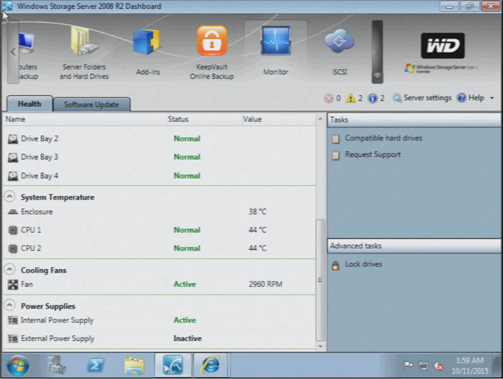
Task: Click the Compatible hard drives task
Action: click(383, 138)
